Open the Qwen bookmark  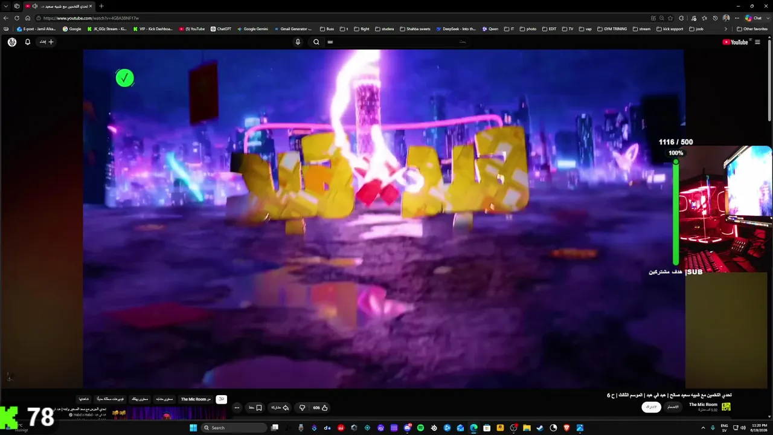click(490, 29)
